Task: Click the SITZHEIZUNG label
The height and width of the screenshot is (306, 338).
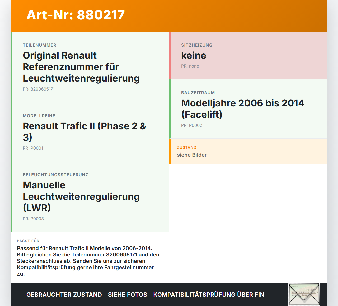Action: click(197, 45)
